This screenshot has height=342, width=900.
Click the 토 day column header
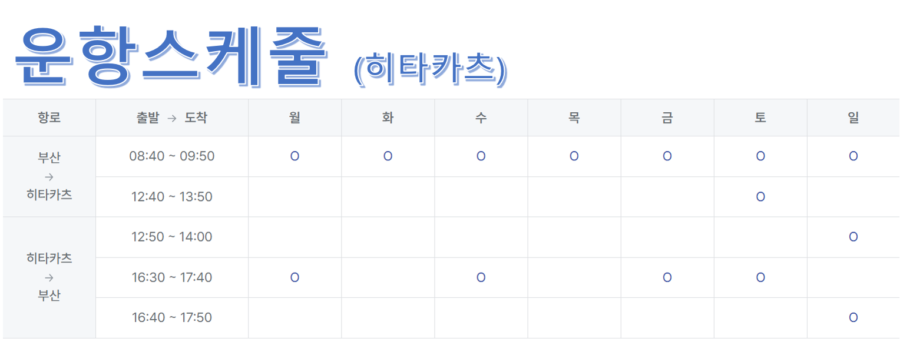[760, 118]
